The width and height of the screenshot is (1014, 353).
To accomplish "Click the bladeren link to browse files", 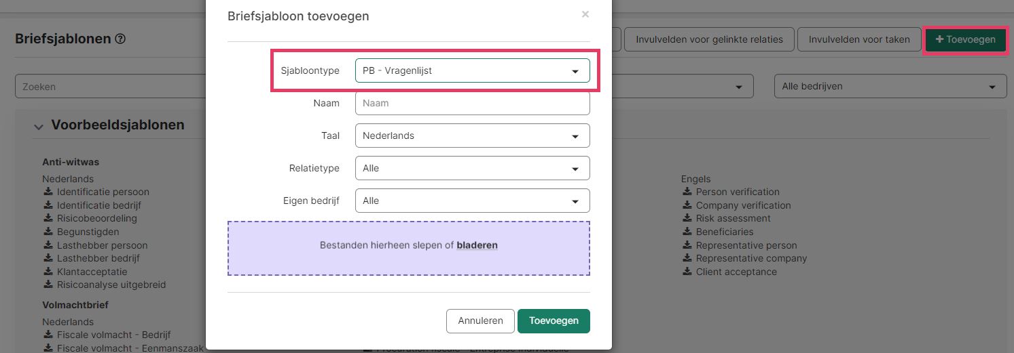I will pyautogui.click(x=477, y=245).
